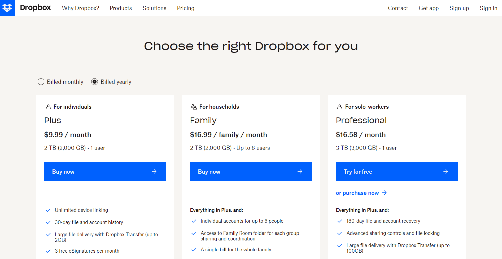The height and width of the screenshot is (259, 502).
Task: Go to the Pricing page
Action: click(x=186, y=8)
